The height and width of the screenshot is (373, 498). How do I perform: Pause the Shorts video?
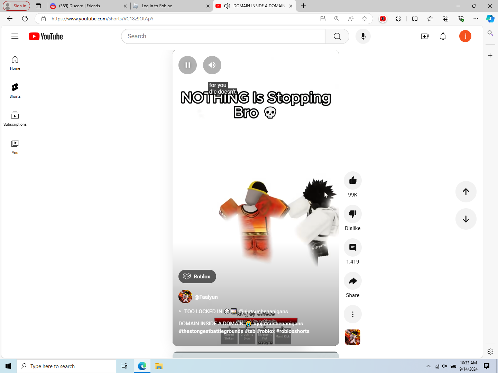[187, 65]
